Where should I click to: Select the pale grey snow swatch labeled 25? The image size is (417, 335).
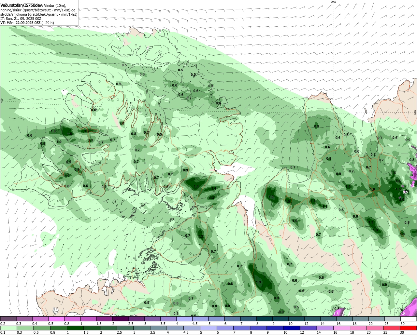[x=393, y=319]
